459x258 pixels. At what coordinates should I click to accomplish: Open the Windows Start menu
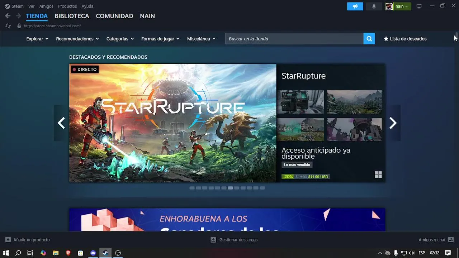[6, 253]
